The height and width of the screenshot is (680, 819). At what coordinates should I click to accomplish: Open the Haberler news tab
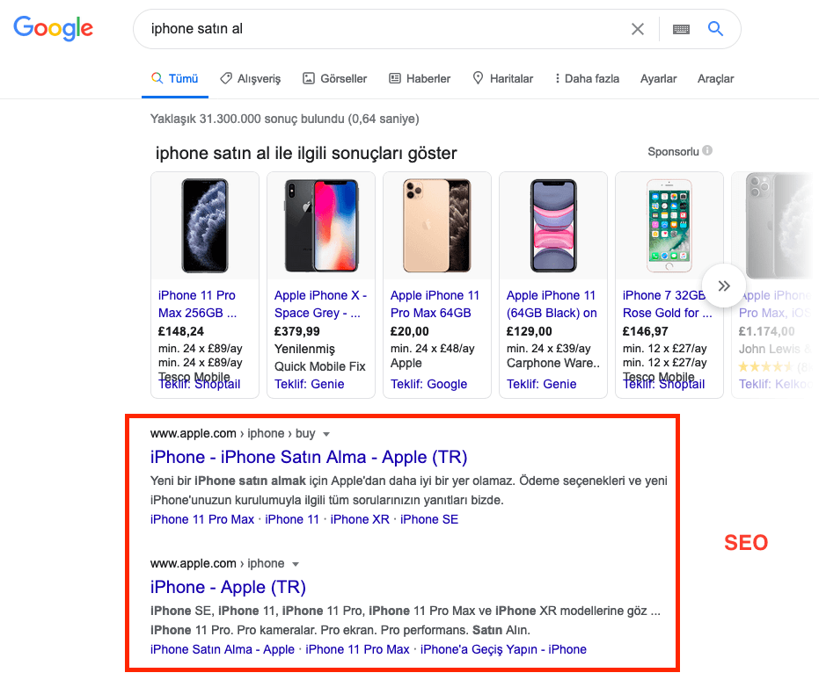(x=420, y=78)
